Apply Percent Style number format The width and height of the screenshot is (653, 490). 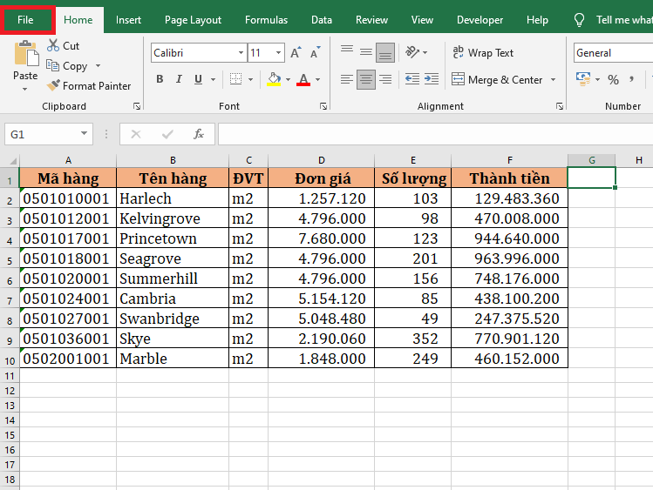(x=613, y=80)
